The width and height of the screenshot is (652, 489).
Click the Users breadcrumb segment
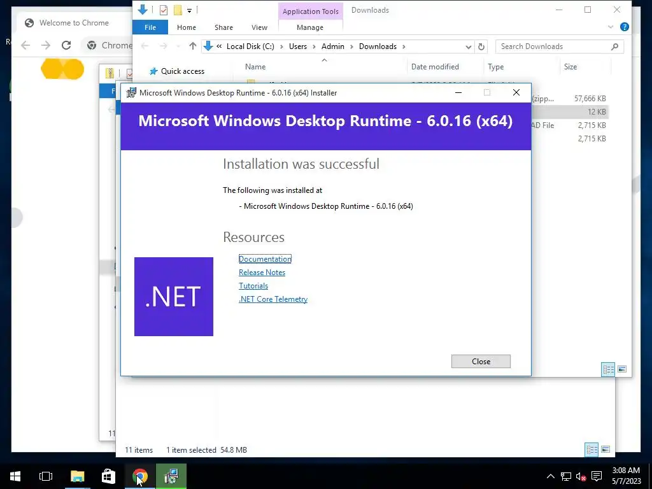tap(298, 46)
